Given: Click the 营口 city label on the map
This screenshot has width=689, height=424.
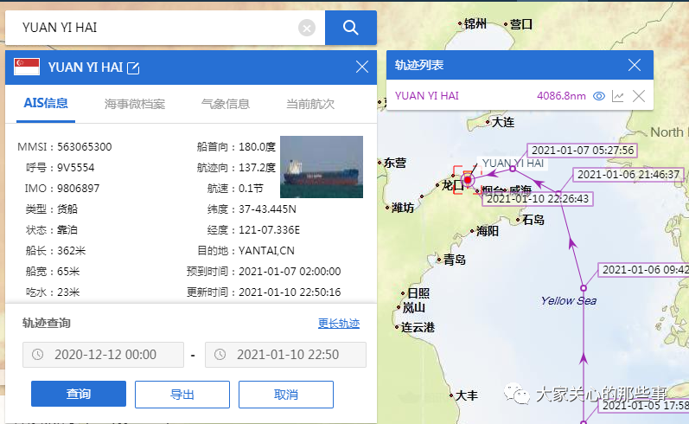Looking at the screenshot, I should click(x=521, y=24).
